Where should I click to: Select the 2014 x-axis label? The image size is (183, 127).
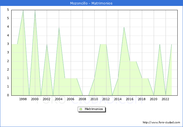[x=118, y=99]
